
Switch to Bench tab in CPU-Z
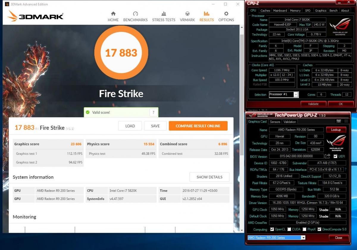point(333,10)
